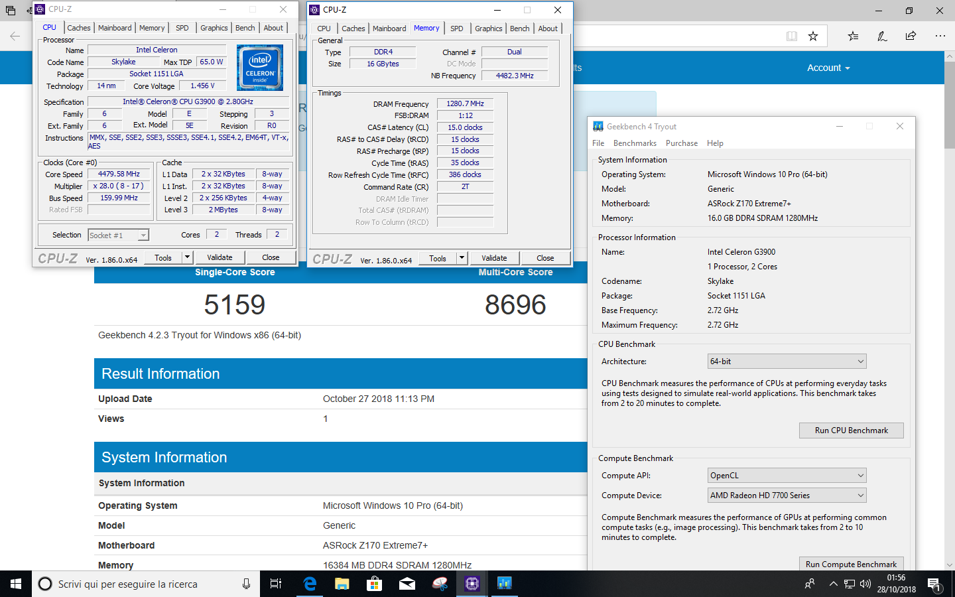This screenshot has height=597, width=955.
Task: Expand the Compute API OpenCL dropdown
Action: pyautogui.click(x=787, y=476)
